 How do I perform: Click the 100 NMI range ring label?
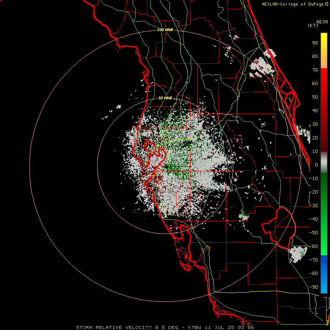coord(165,30)
